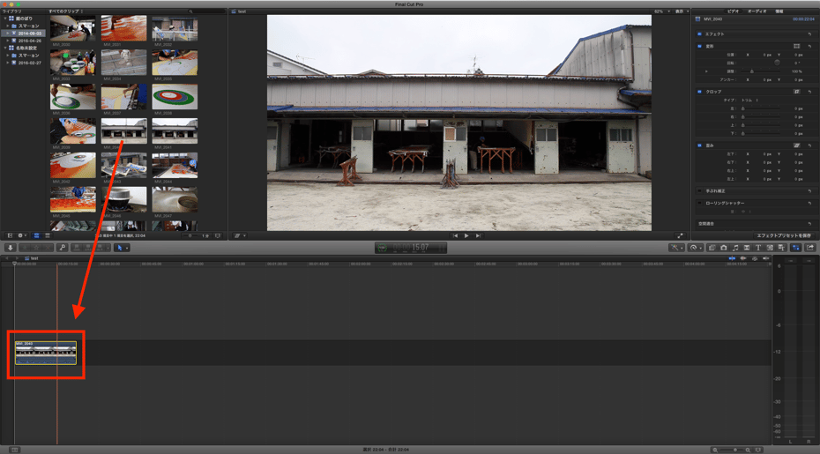Click the import media arrow button

[x=11, y=248]
